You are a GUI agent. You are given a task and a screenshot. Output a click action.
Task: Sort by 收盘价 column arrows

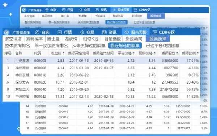coord(63,53)
